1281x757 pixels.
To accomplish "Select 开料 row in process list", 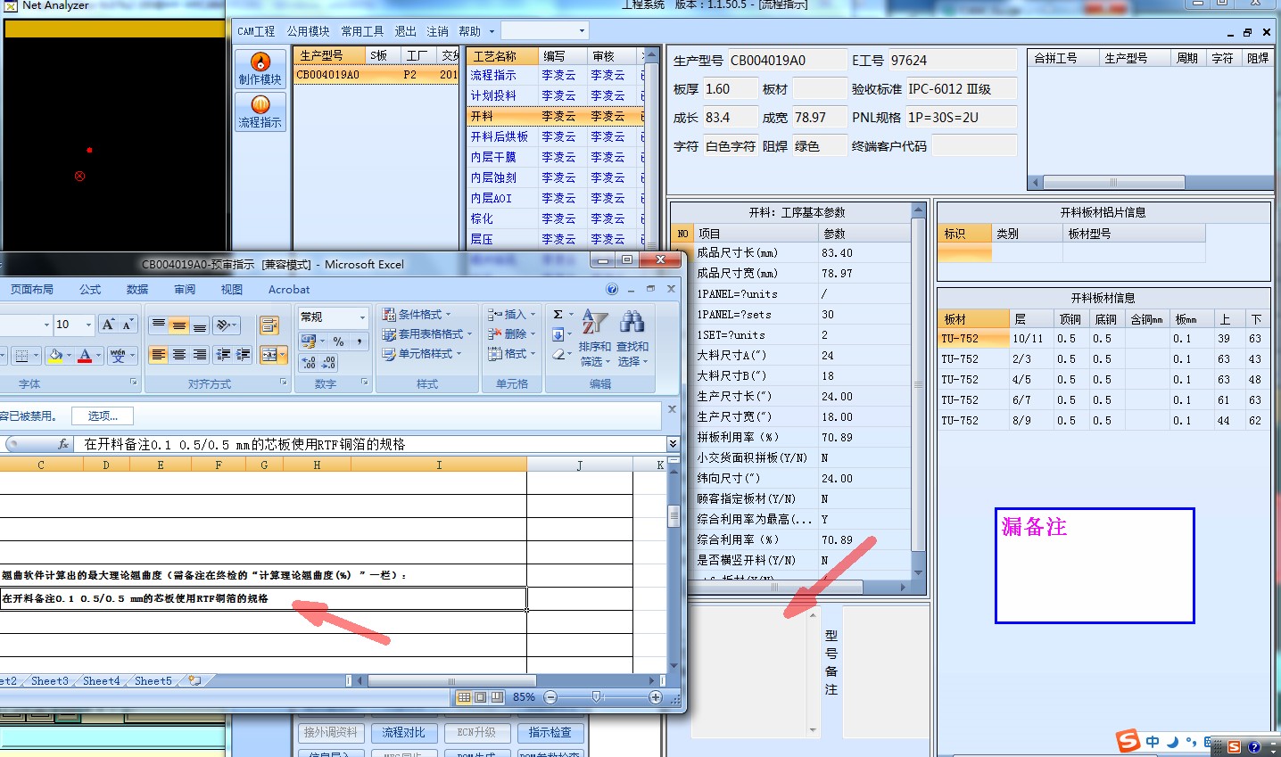I will click(x=555, y=116).
